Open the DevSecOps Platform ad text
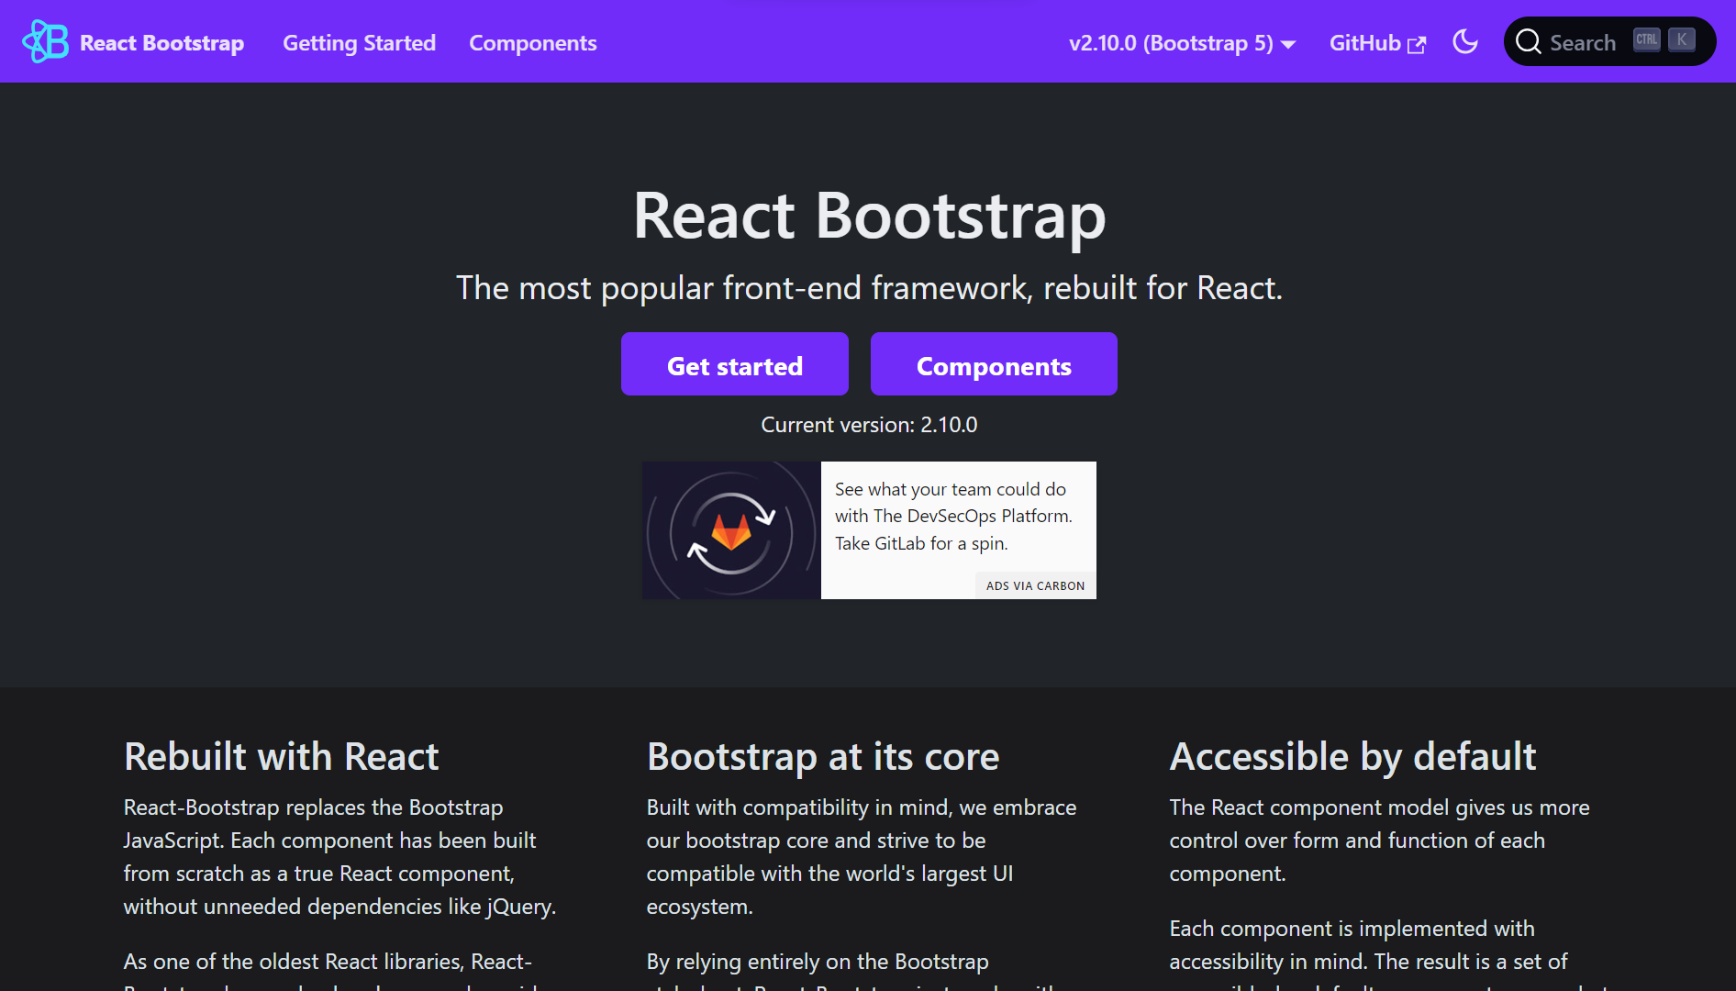Image resolution: width=1736 pixels, height=991 pixels. [x=953, y=516]
